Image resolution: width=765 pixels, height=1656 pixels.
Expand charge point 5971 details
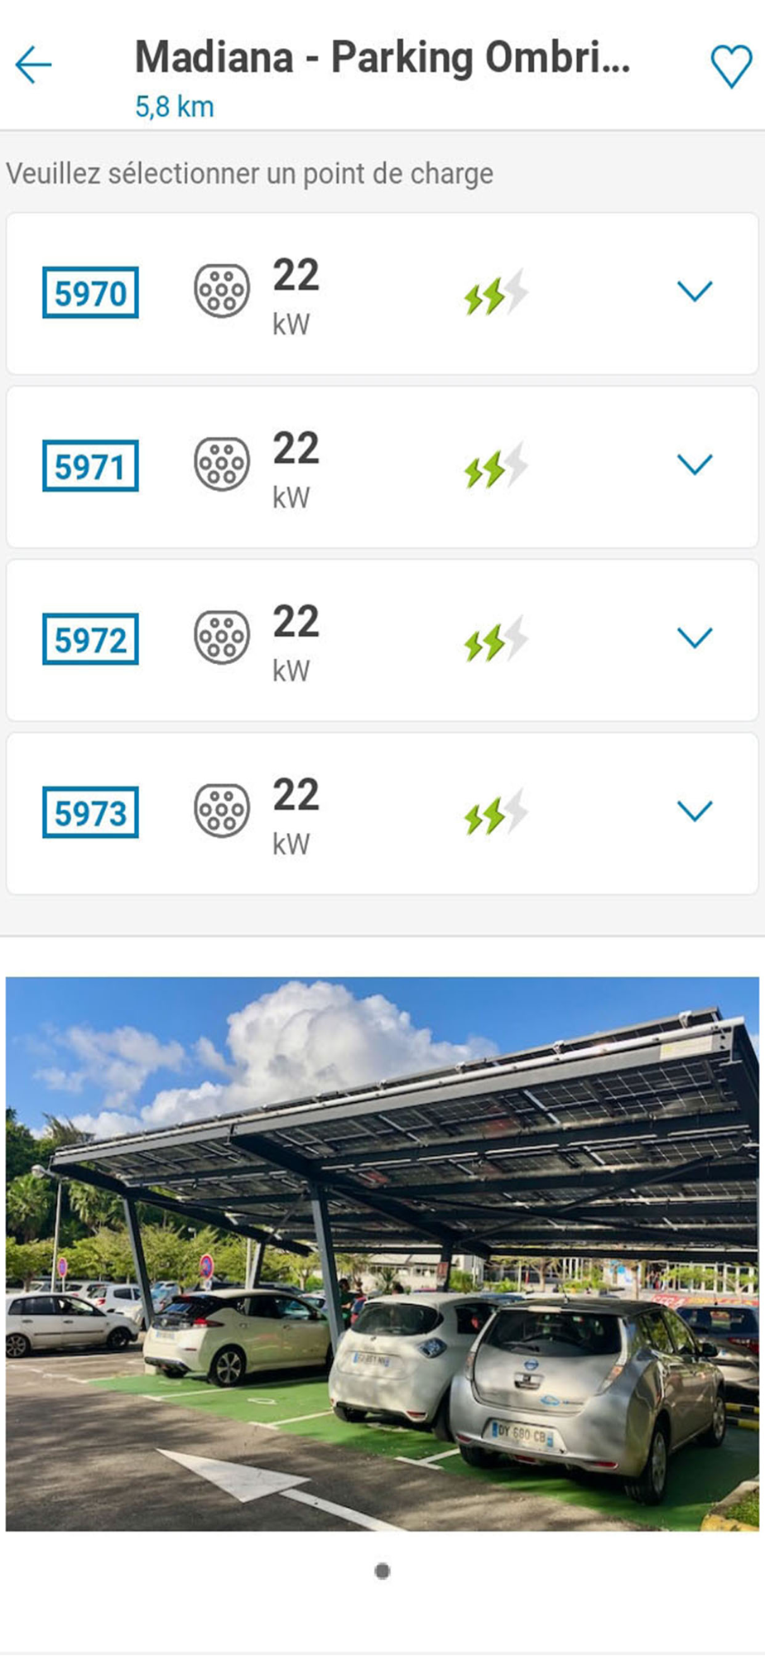695,465
